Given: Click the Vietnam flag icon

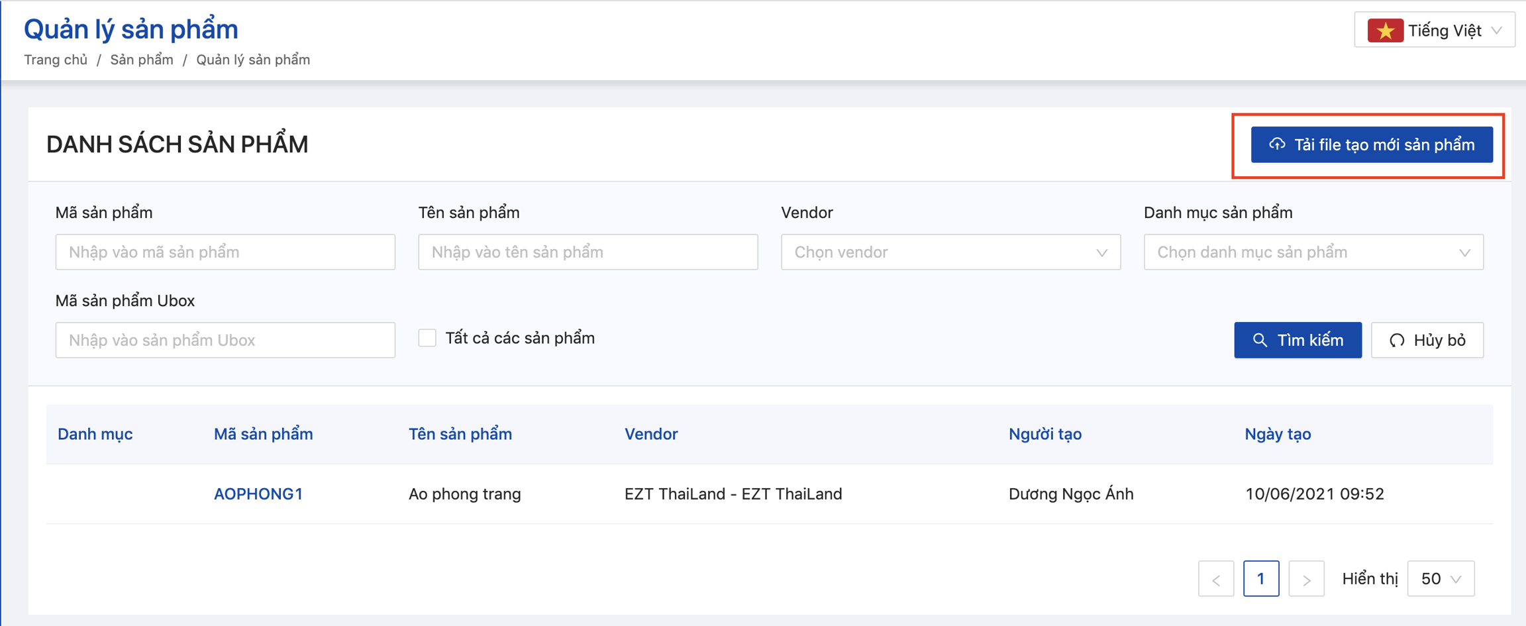Looking at the screenshot, I should tap(1385, 31).
